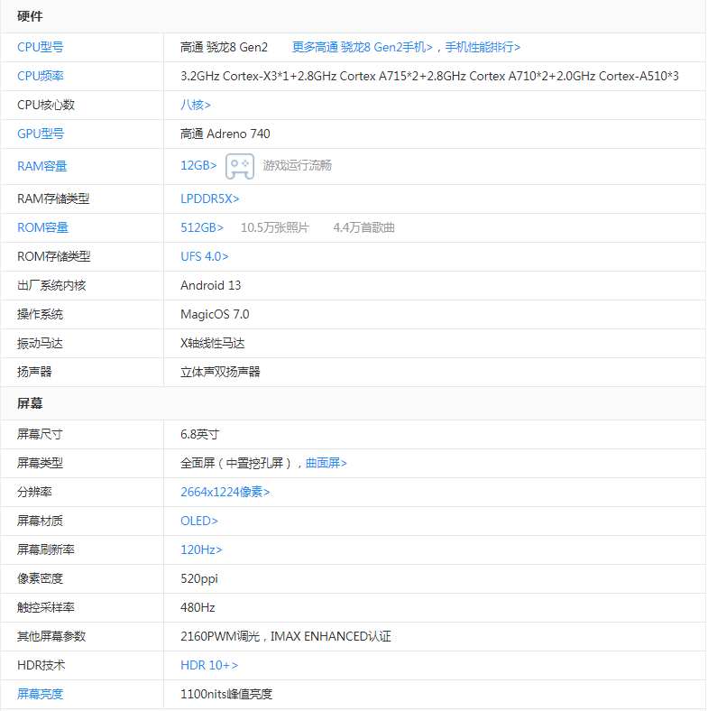
Task: Click the ROM存储类型 row label
Action: point(54,256)
